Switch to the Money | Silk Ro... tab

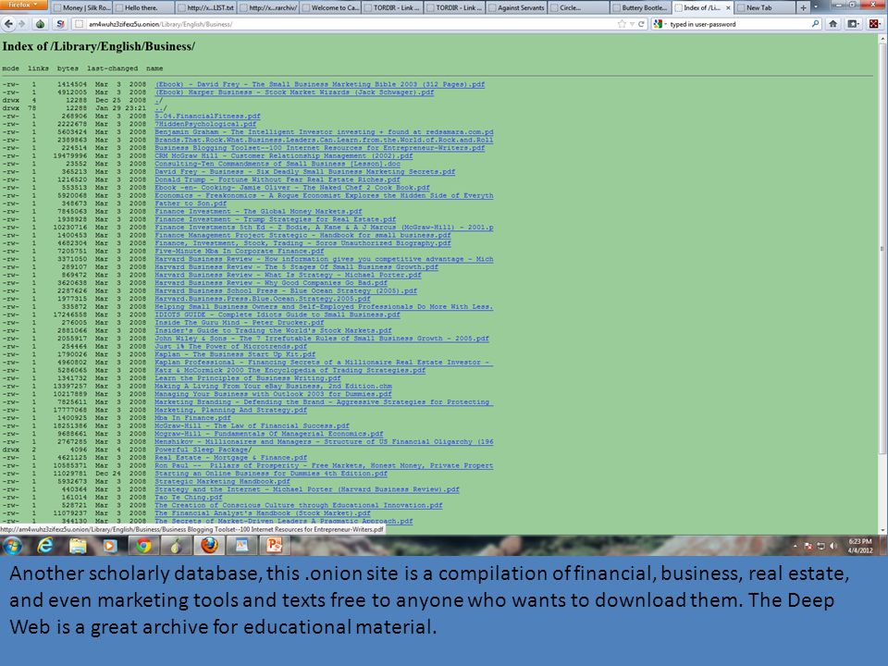click(81, 8)
